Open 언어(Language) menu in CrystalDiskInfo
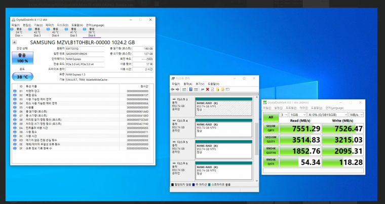This screenshot has width=385, height=204. (95, 25)
